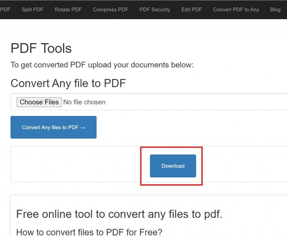Click 'Free online tool to convert any files to pdf.'
The image size is (287, 237).
pyautogui.click(x=119, y=214)
